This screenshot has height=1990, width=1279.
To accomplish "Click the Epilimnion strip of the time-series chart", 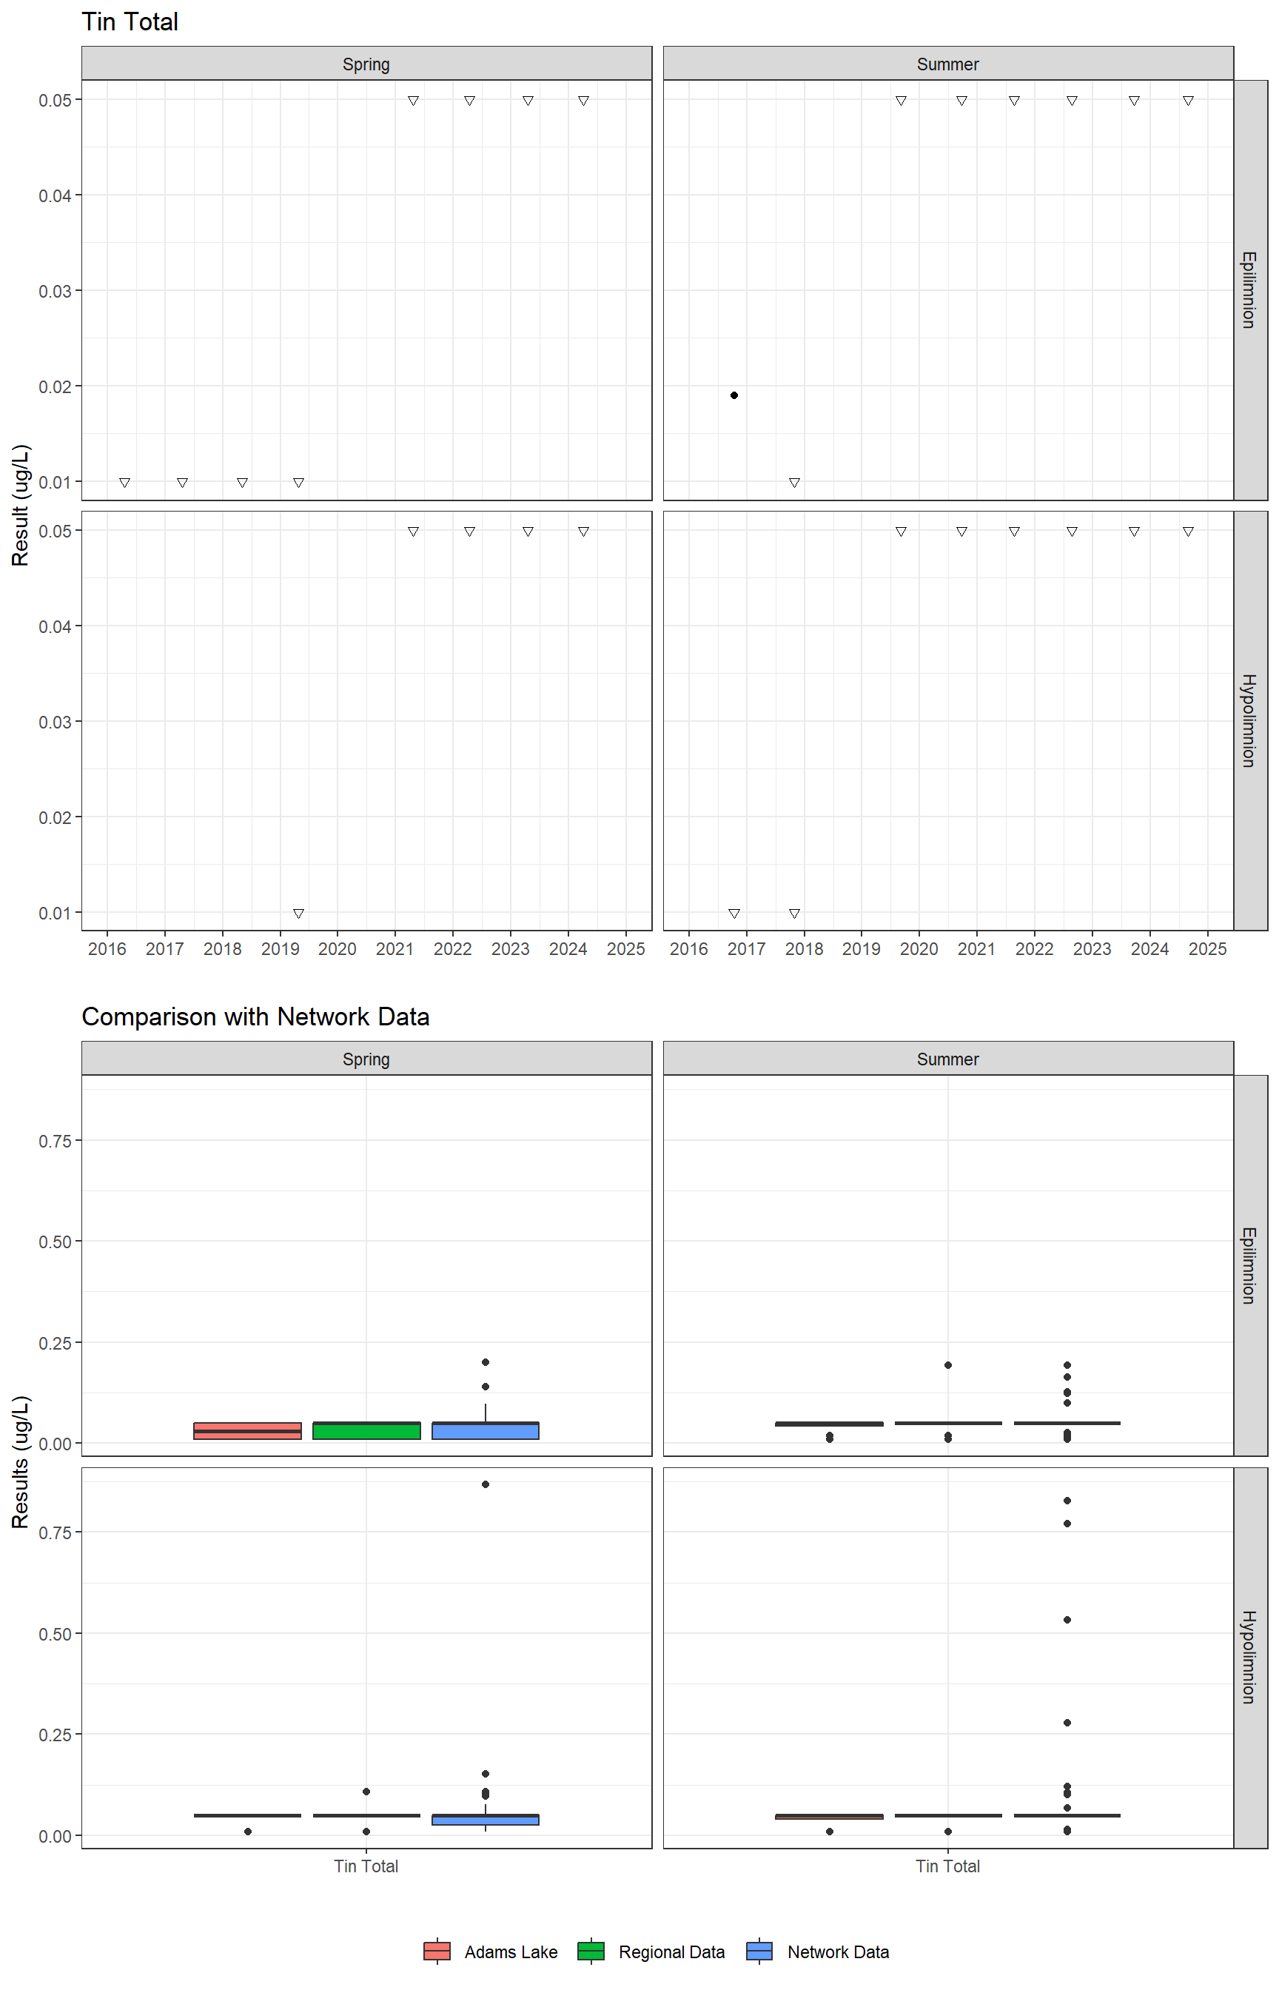I will point(1250,290).
